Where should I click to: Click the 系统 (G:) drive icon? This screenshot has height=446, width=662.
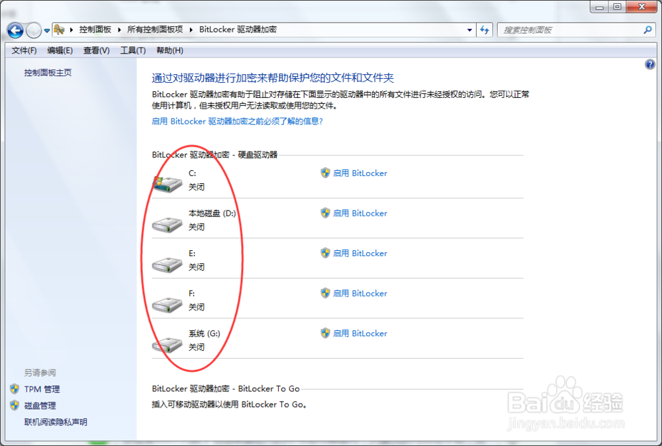pyautogui.click(x=167, y=344)
